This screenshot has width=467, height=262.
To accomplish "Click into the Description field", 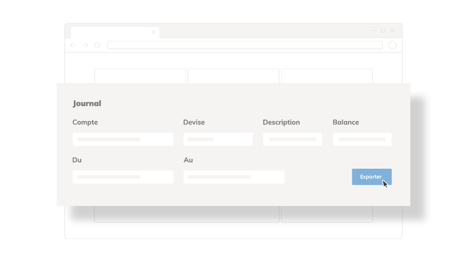I will click(x=292, y=139).
